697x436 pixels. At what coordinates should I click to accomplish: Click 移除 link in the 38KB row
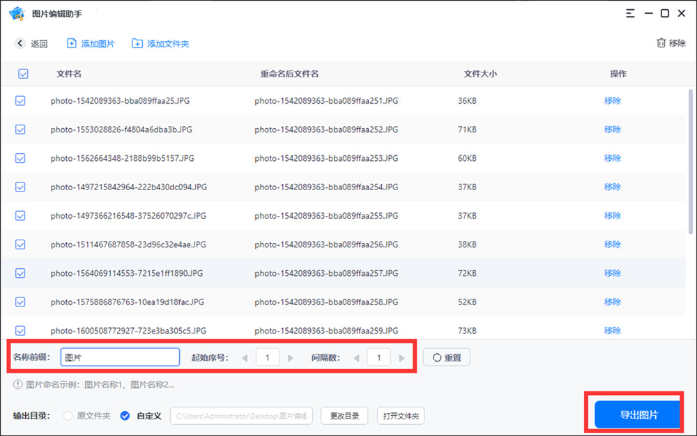pyautogui.click(x=612, y=244)
